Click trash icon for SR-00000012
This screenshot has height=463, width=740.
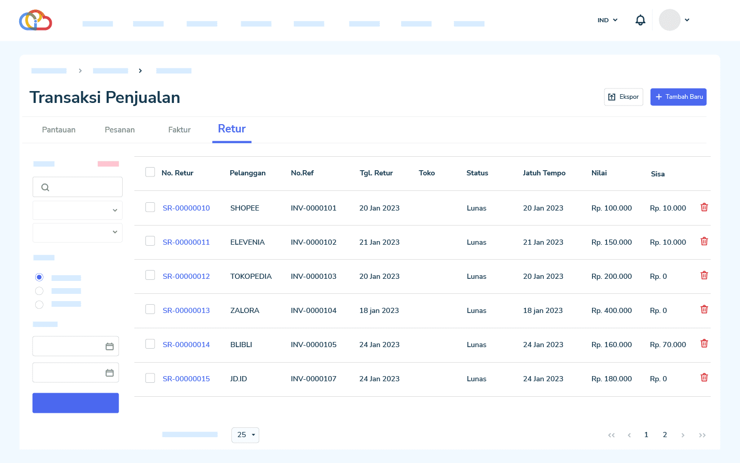coord(704,276)
